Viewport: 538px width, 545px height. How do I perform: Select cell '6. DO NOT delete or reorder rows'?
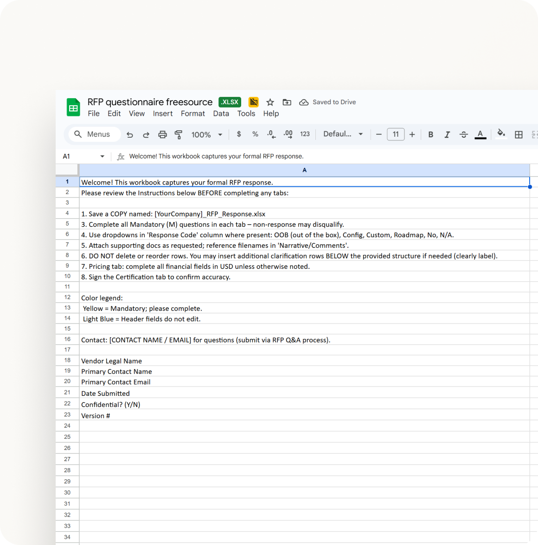click(x=304, y=256)
